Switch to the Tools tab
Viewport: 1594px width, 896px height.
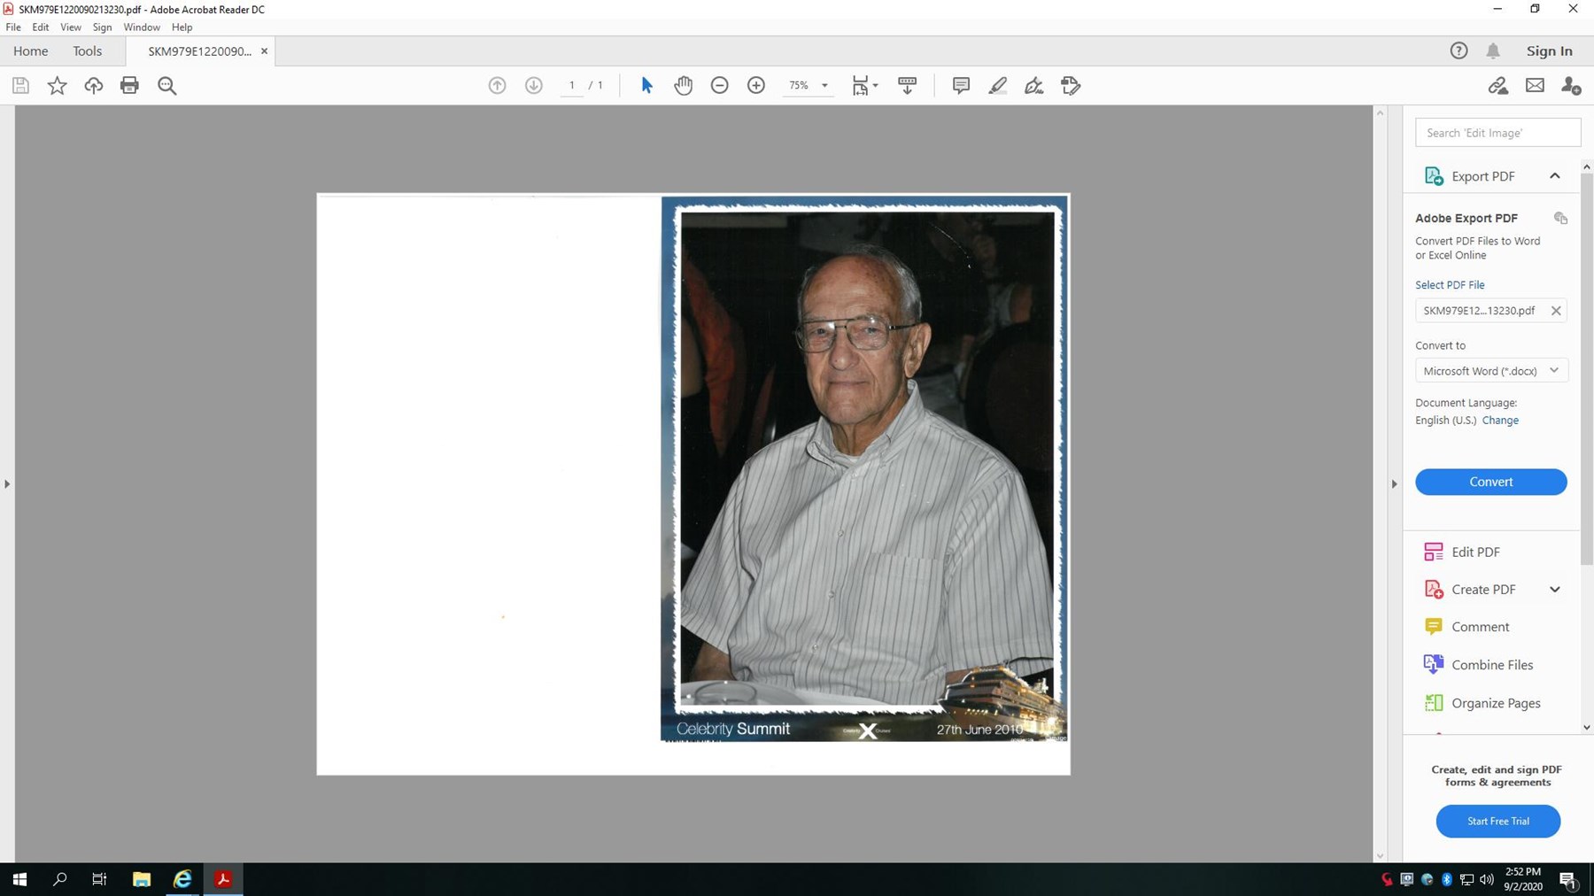pos(87,51)
